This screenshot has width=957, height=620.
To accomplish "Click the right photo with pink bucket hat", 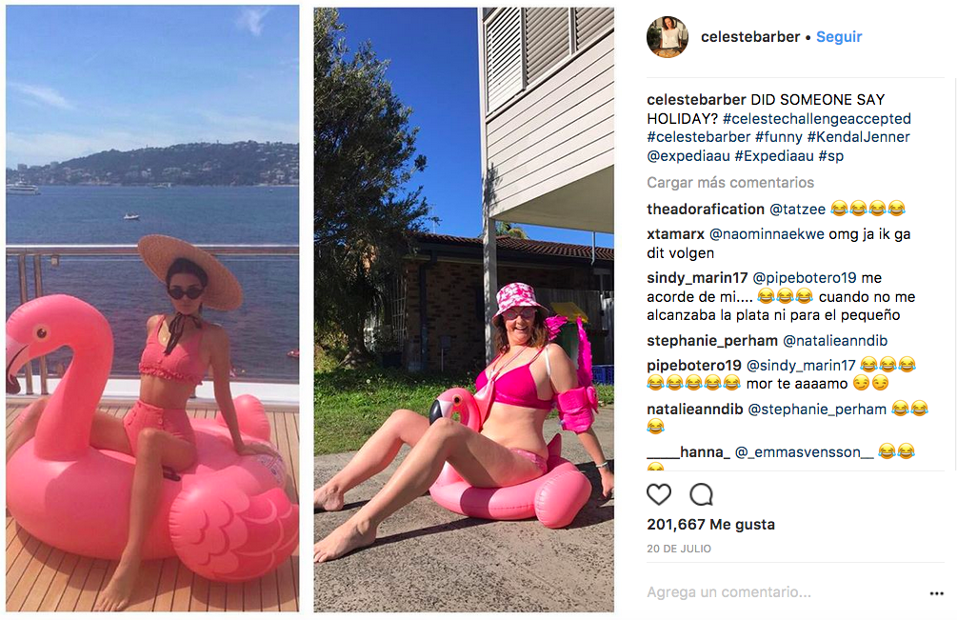I will [x=464, y=310].
